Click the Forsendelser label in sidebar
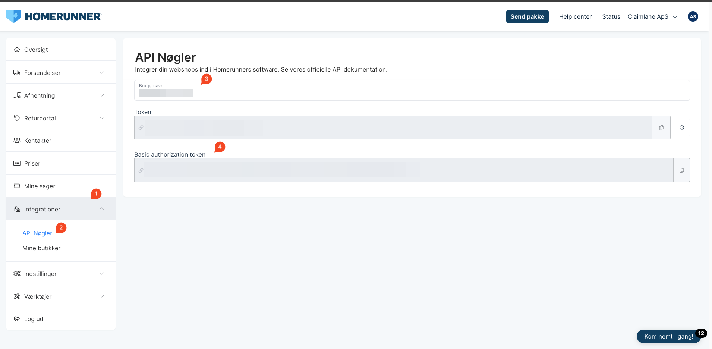This screenshot has height=349, width=712. pos(42,73)
